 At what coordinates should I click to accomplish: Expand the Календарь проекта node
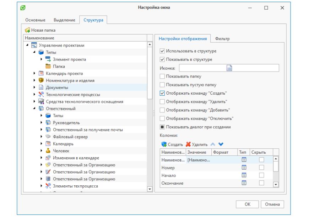(x=35, y=74)
